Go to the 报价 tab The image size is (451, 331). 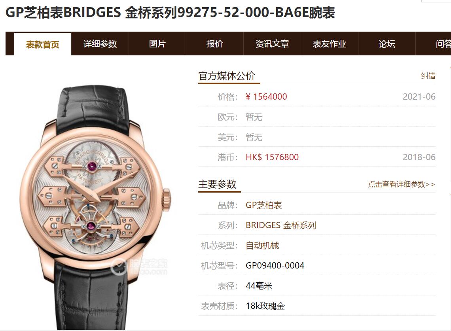(x=214, y=44)
